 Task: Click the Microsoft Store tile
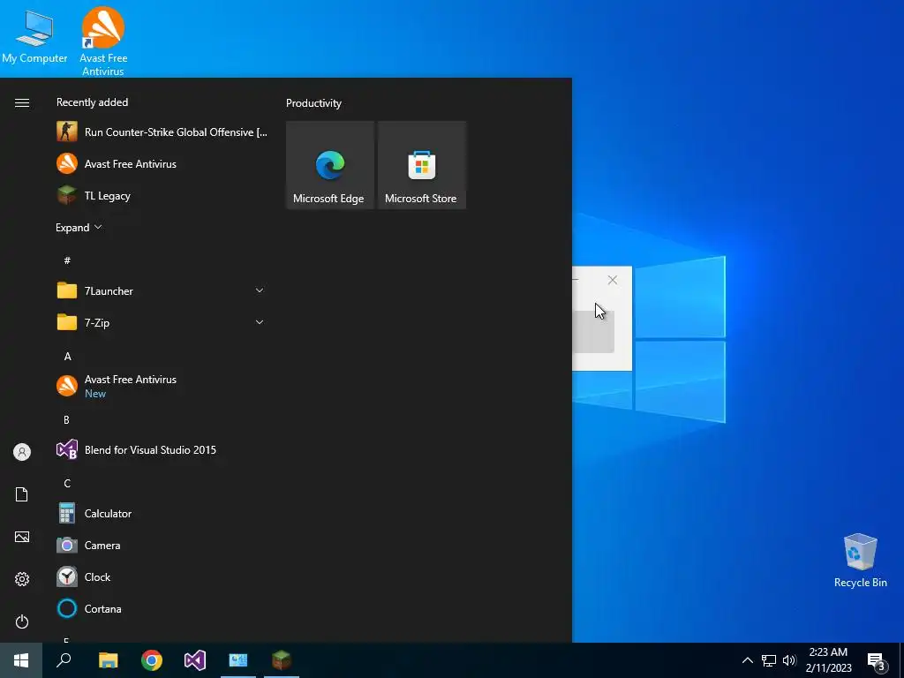pos(421,165)
